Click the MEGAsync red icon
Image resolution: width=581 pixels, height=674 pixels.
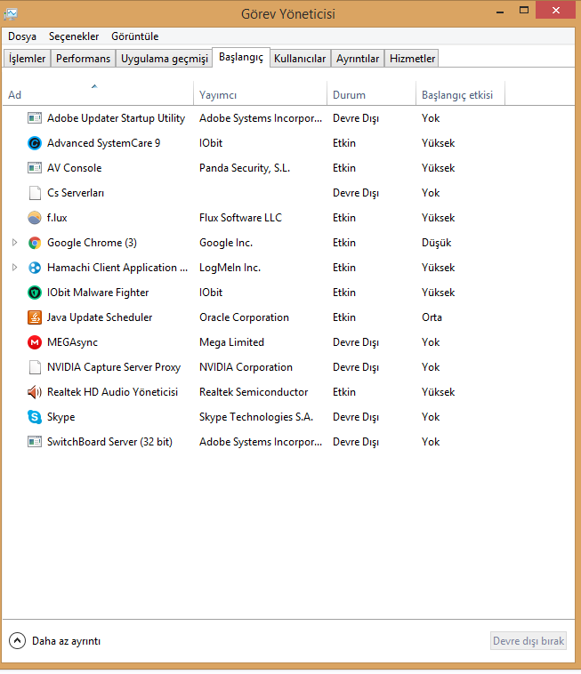click(35, 342)
